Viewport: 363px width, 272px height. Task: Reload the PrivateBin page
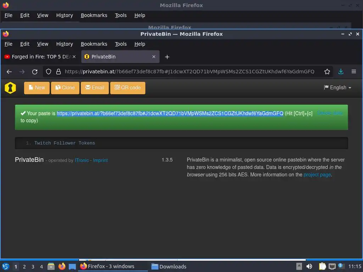pos(35,72)
